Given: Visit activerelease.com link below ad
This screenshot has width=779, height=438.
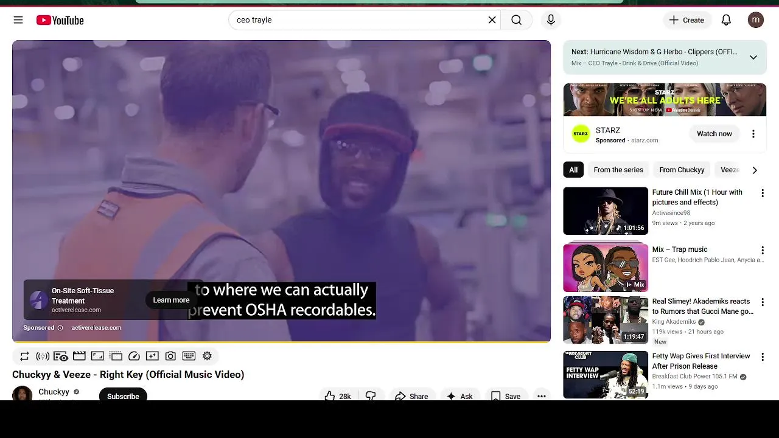Looking at the screenshot, I should pyautogui.click(x=96, y=328).
